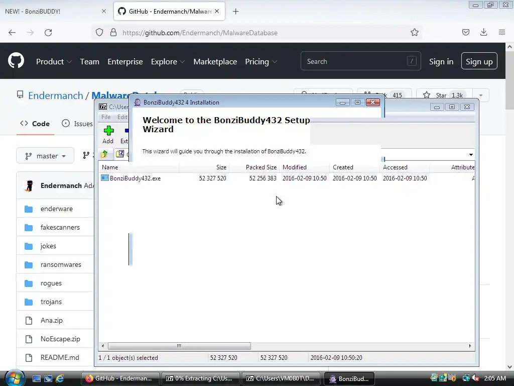Viewport: 514px width, 386px height.
Task: Expand the Product dropdown in GitHub header
Action: click(x=54, y=61)
